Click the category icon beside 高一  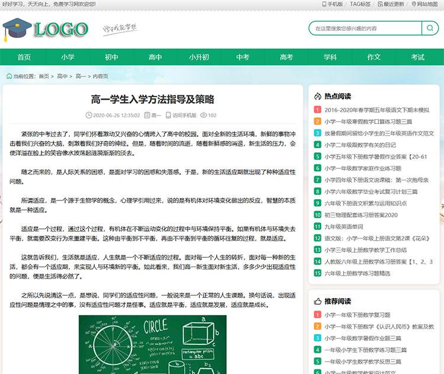click(147, 115)
